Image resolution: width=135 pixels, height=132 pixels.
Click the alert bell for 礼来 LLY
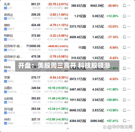[x=124, y=5]
